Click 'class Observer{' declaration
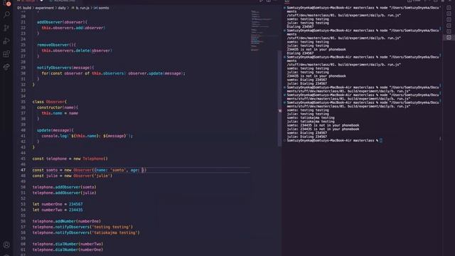The width and height of the screenshot is (455, 256). click(50, 102)
